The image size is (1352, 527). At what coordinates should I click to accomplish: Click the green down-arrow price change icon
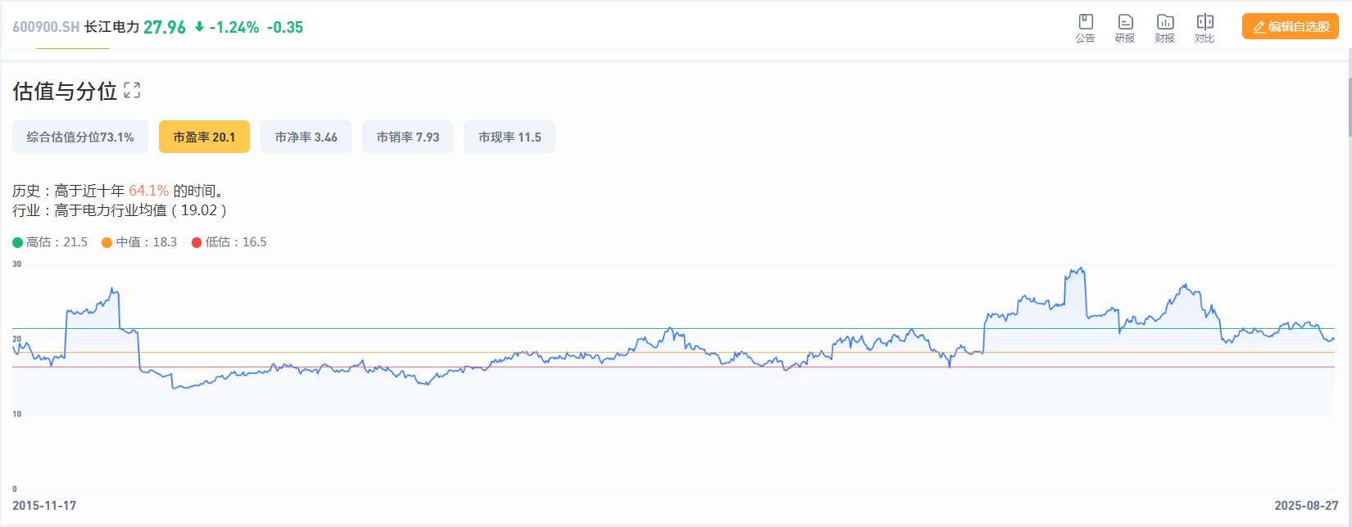point(199,27)
